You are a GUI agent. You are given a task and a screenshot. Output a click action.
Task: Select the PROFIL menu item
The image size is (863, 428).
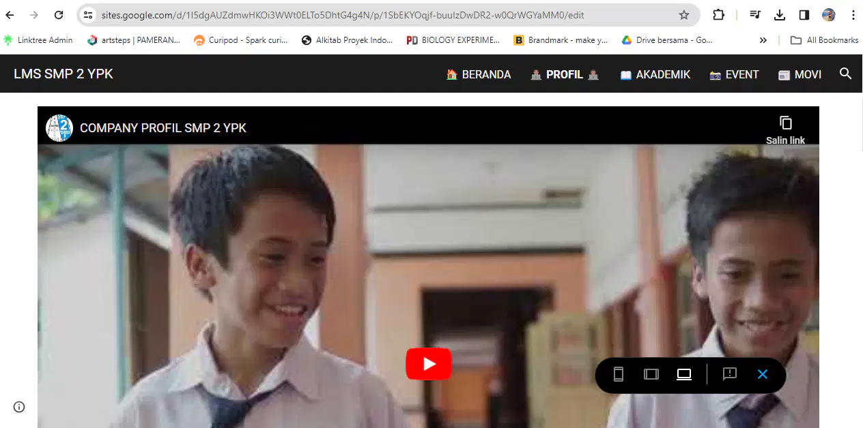pyautogui.click(x=565, y=74)
